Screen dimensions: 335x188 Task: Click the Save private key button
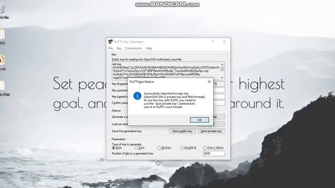point(211,131)
